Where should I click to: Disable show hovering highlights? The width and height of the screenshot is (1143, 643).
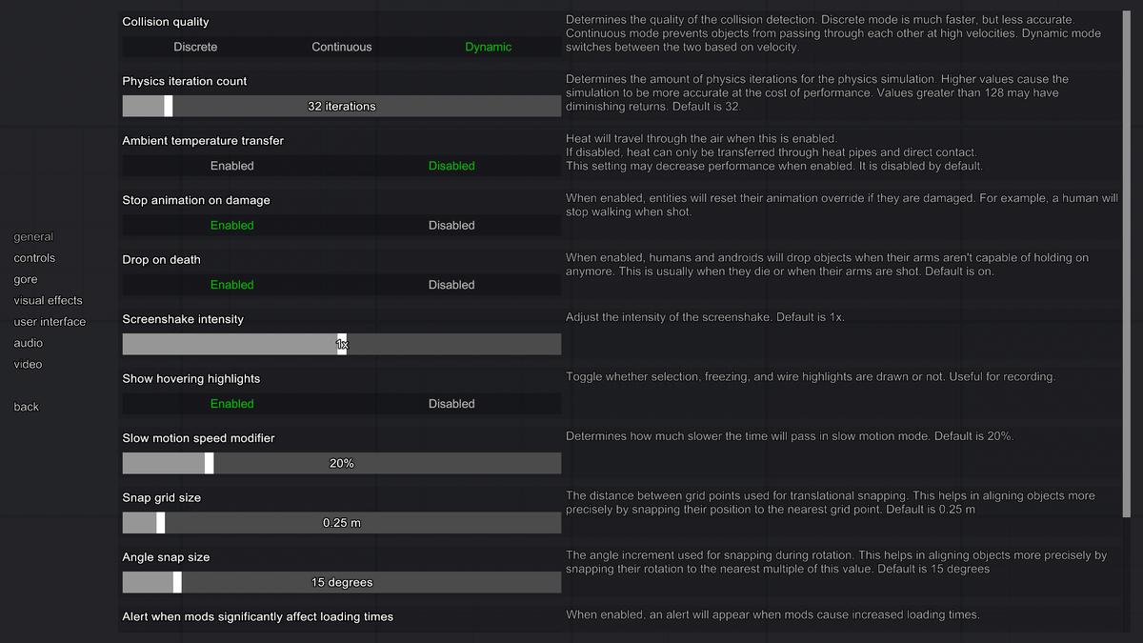tap(451, 404)
